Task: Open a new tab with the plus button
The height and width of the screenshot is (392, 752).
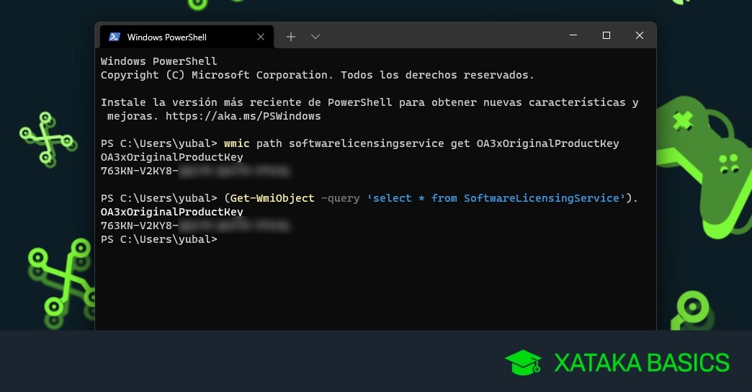Action: click(290, 37)
